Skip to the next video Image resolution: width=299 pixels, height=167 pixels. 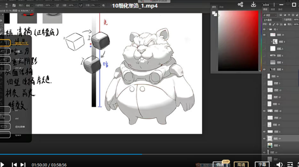coord(23,164)
